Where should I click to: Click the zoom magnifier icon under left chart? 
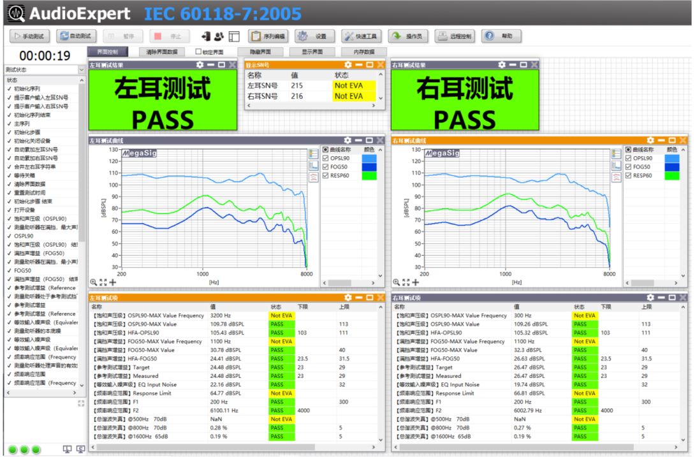click(x=94, y=282)
